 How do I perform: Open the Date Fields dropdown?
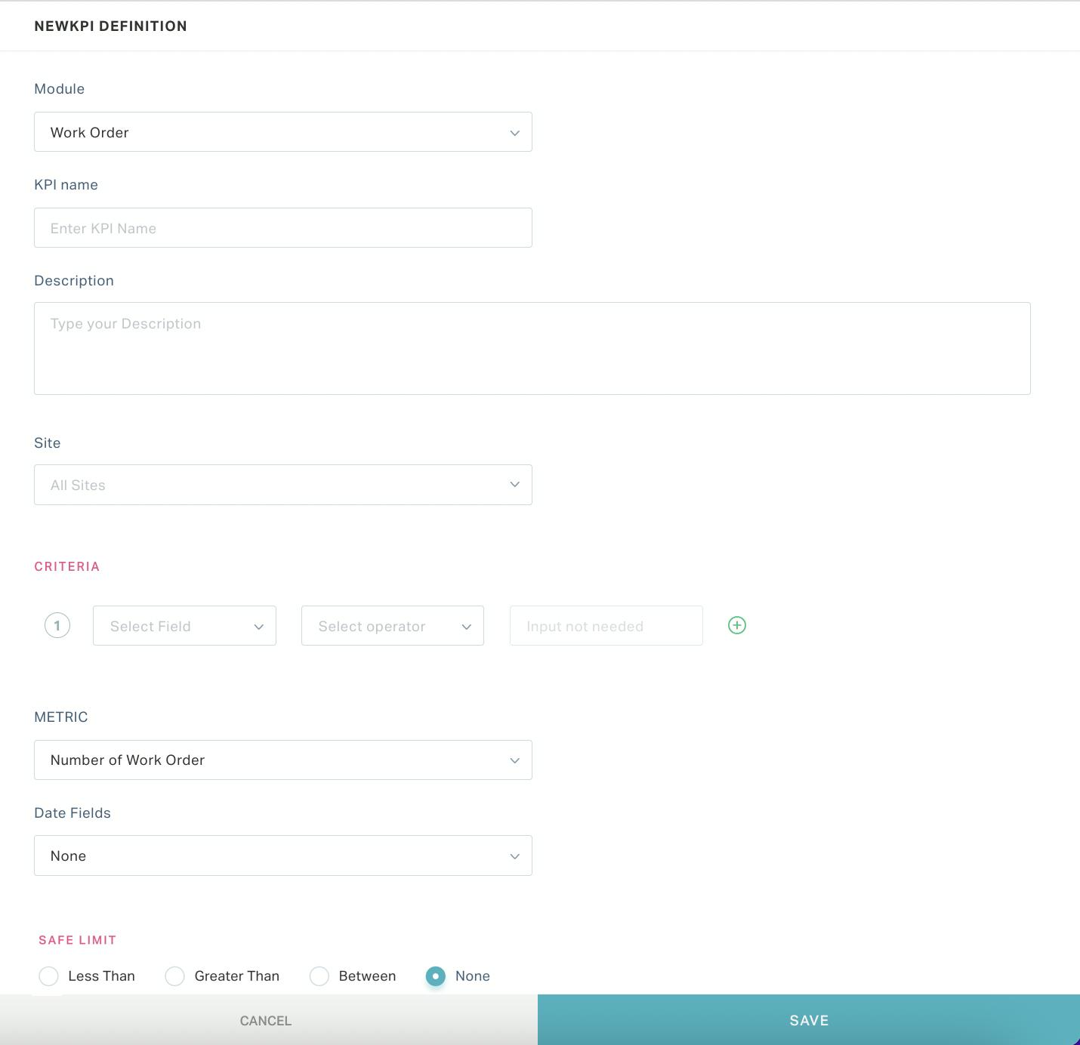(283, 855)
